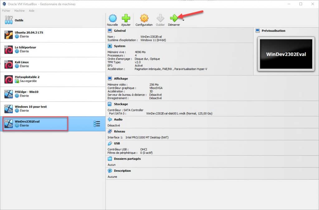Click the Oublier toolbar icon
The height and width of the screenshot is (210, 319).
[160, 18]
